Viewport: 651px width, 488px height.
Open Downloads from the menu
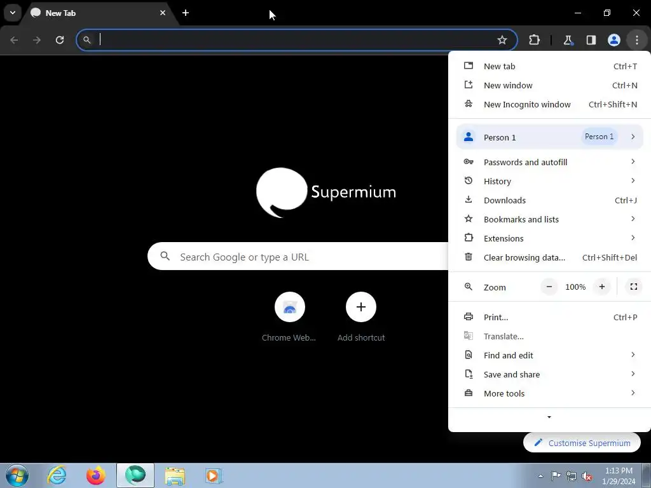point(550,200)
